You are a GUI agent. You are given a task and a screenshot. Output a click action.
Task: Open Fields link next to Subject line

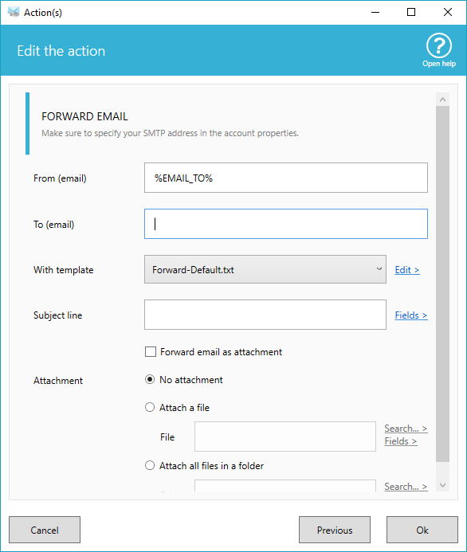tap(411, 315)
